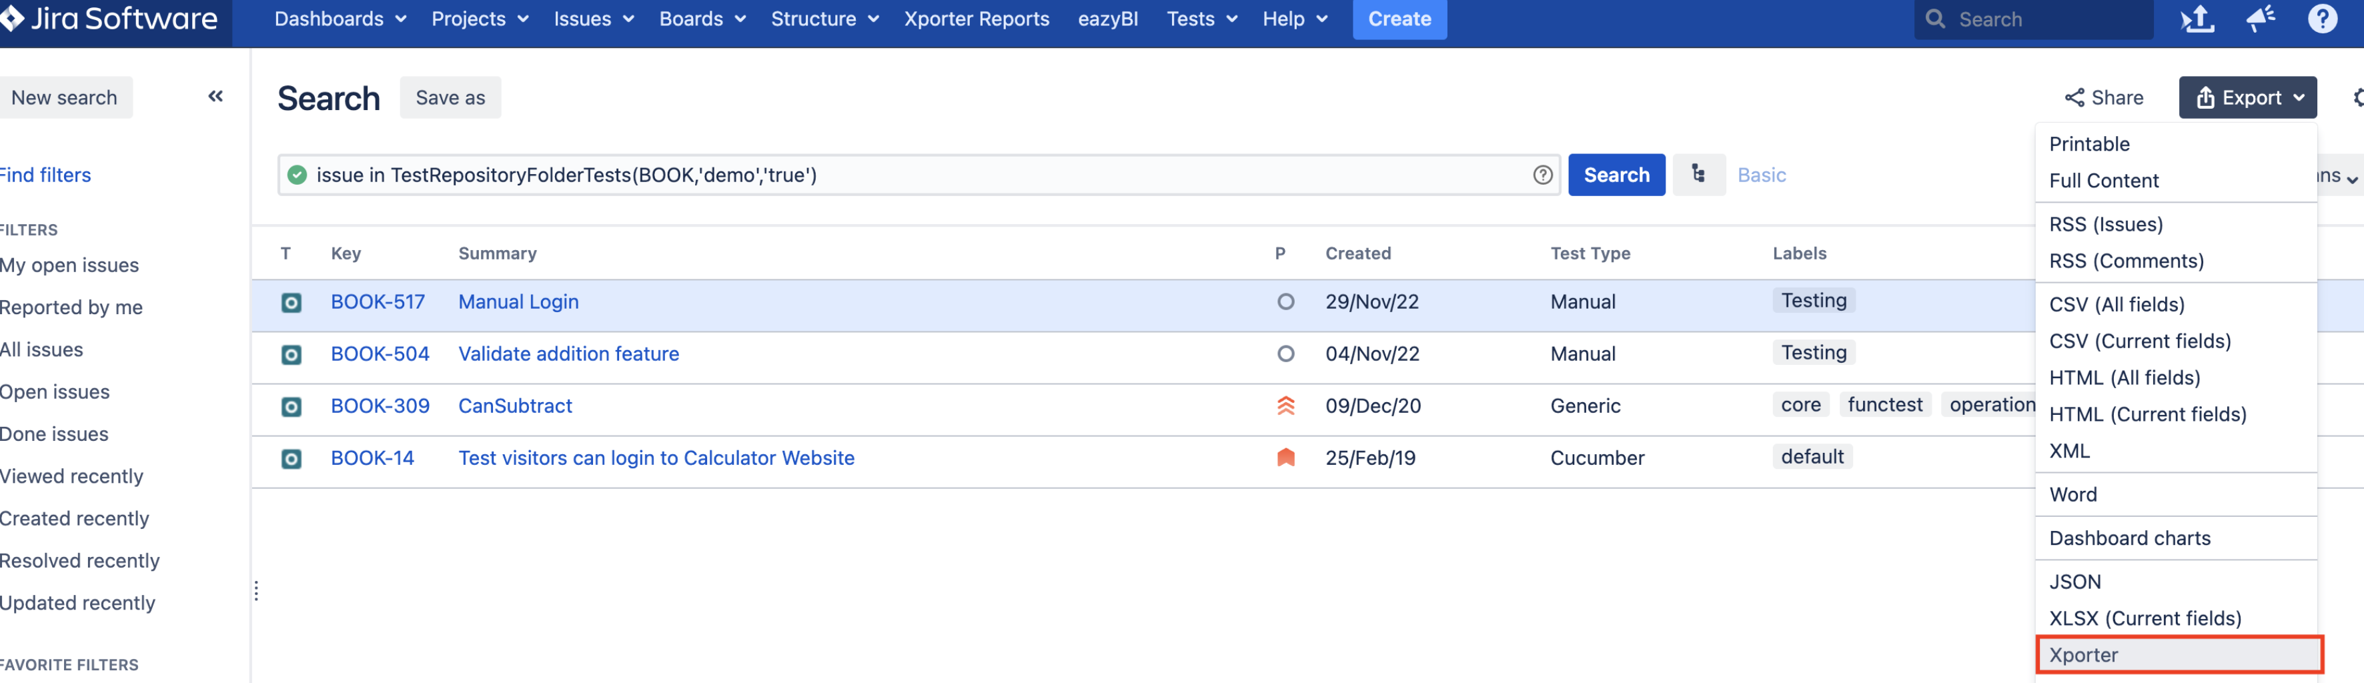
Task: Sort by Created column header
Action: 1357,253
